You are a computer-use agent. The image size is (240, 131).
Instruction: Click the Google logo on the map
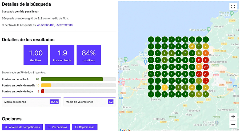point(125,130)
